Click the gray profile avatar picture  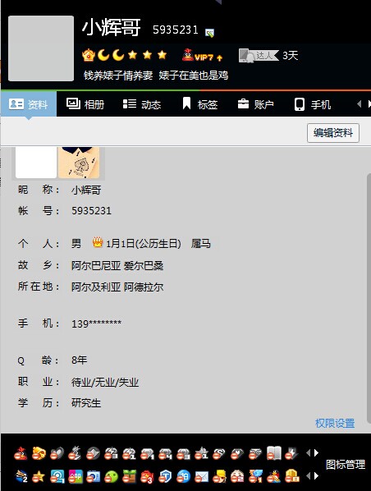(41, 48)
